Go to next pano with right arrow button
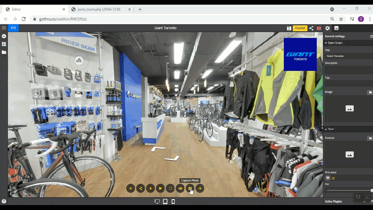The image size is (373, 210). (x=200, y=188)
